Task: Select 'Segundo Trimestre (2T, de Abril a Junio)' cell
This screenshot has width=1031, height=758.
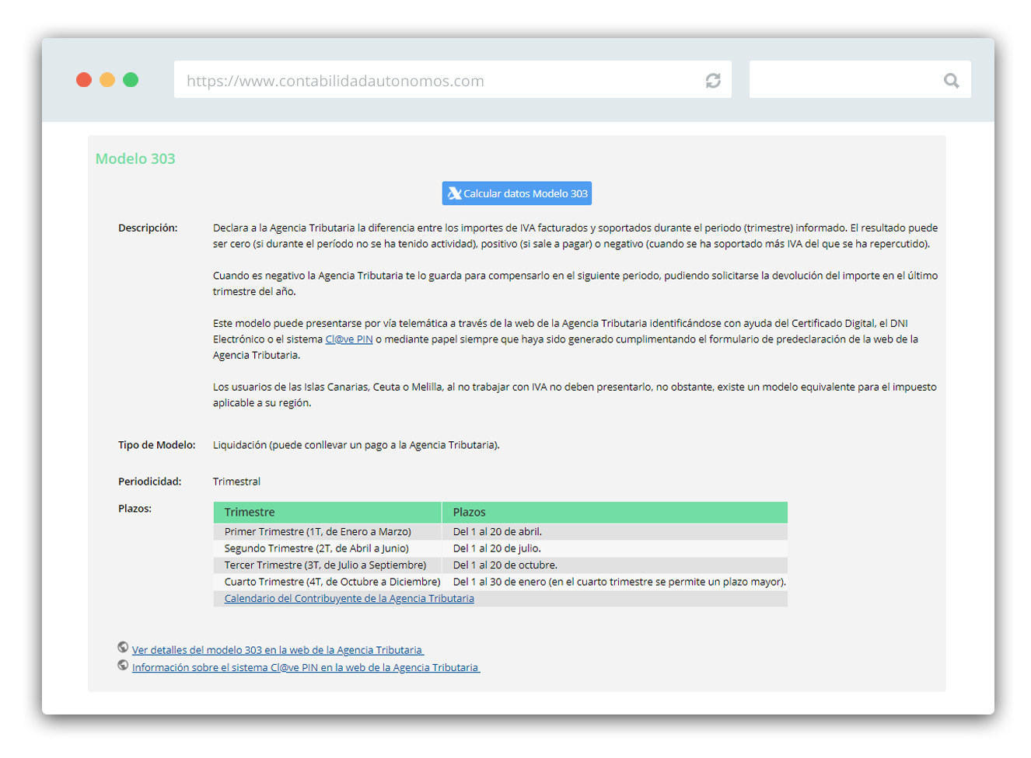Action: pyautogui.click(x=327, y=548)
